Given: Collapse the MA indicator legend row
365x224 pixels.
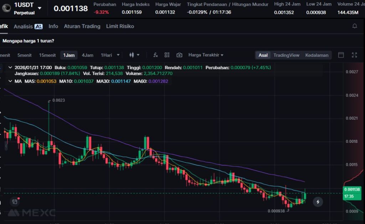Looking at the screenshot, I should 10,81.
